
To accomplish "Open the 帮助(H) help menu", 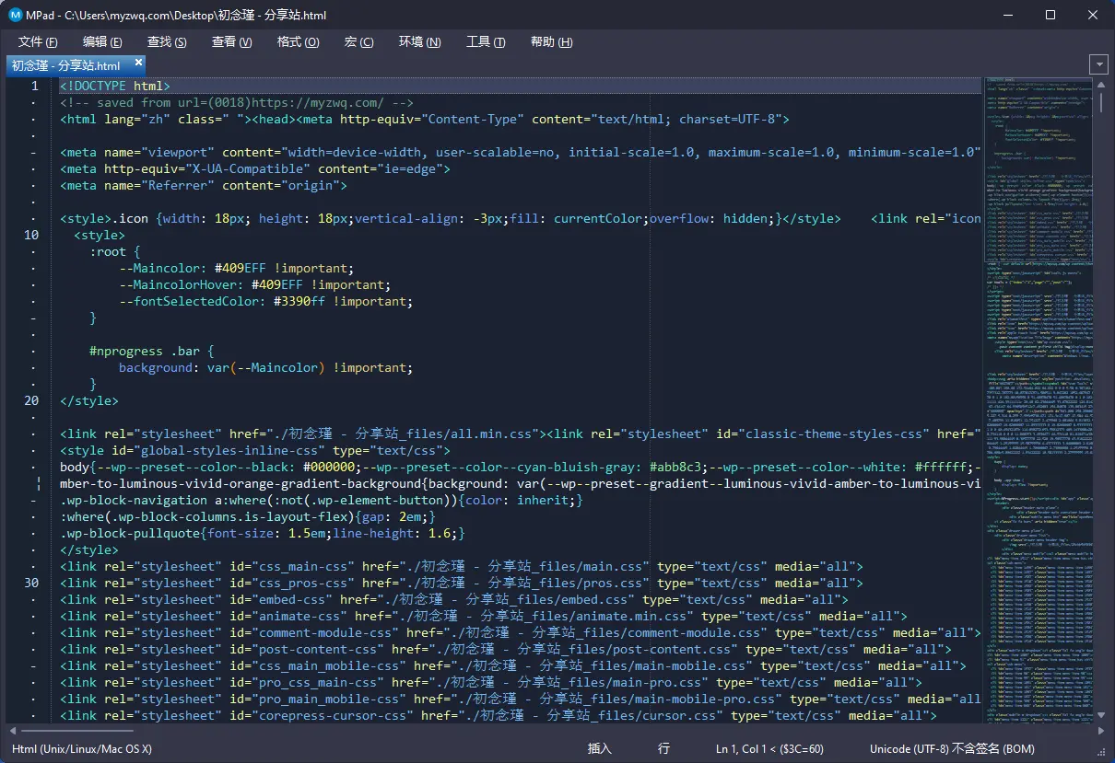I will click(x=551, y=42).
